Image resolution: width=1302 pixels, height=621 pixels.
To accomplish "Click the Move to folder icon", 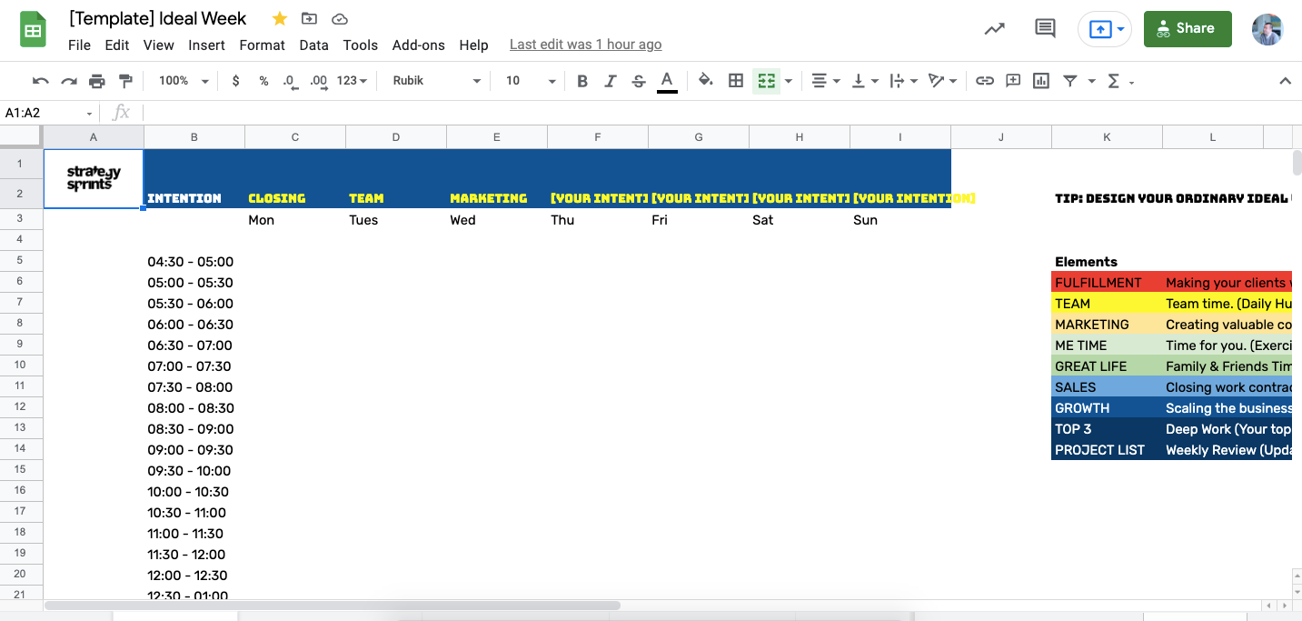I will coord(310,18).
